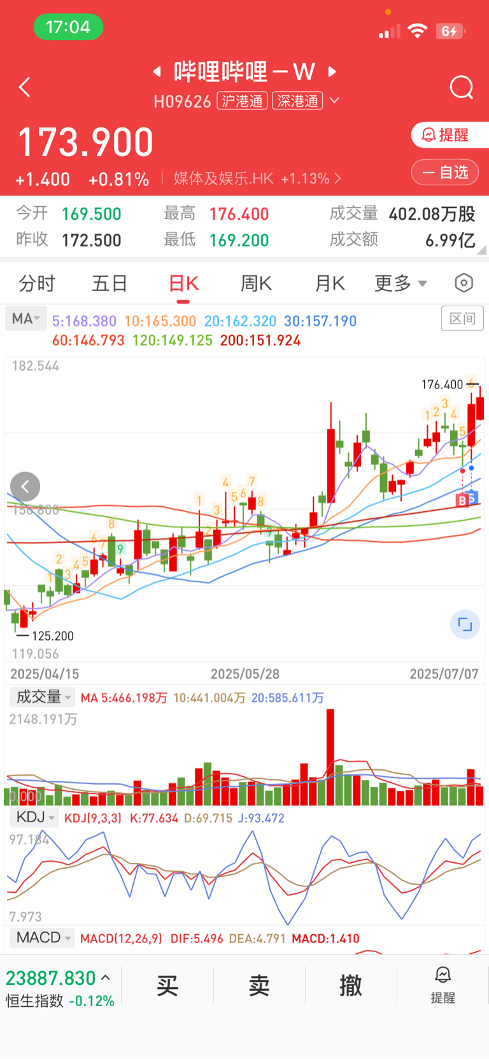
Task: Open chart settings hexagon icon
Action: [464, 283]
